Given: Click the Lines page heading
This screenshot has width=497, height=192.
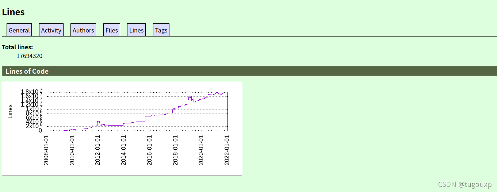Looking at the screenshot, I should pyautogui.click(x=14, y=12).
